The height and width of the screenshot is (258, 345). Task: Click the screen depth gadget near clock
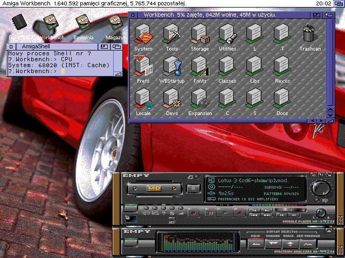point(339,3)
